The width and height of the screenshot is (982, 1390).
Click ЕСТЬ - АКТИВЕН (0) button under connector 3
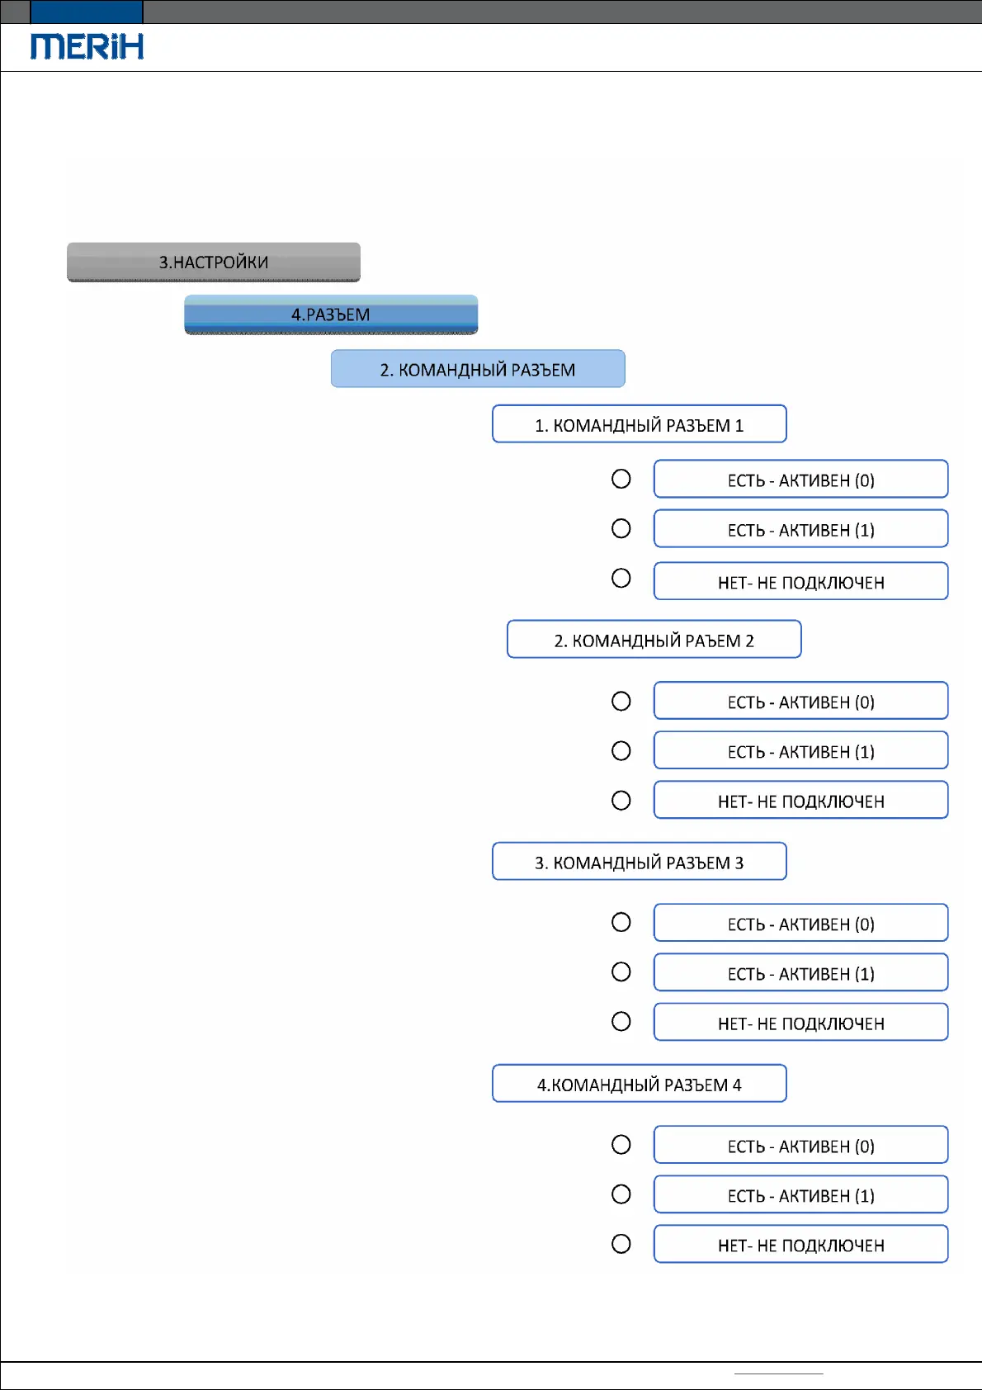[x=800, y=923]
